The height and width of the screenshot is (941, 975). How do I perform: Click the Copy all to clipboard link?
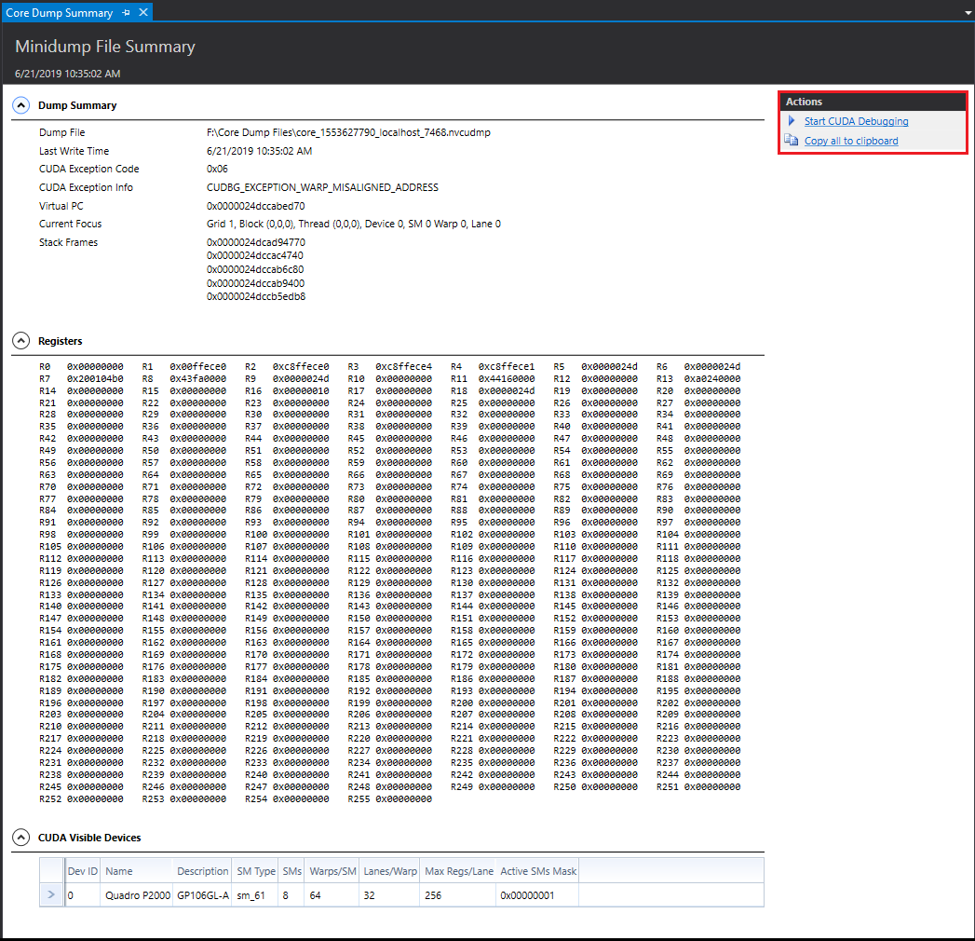pyautogui.click(x=851, y=141)
